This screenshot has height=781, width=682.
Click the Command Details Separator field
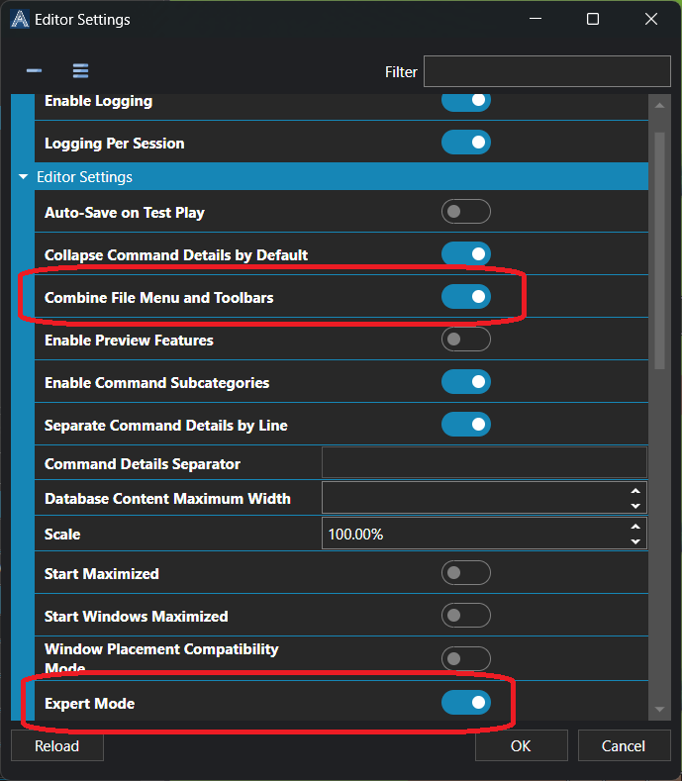click(x=484, y=463)
